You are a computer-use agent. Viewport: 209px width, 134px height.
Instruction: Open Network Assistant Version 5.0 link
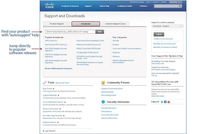tap(89, 45)
